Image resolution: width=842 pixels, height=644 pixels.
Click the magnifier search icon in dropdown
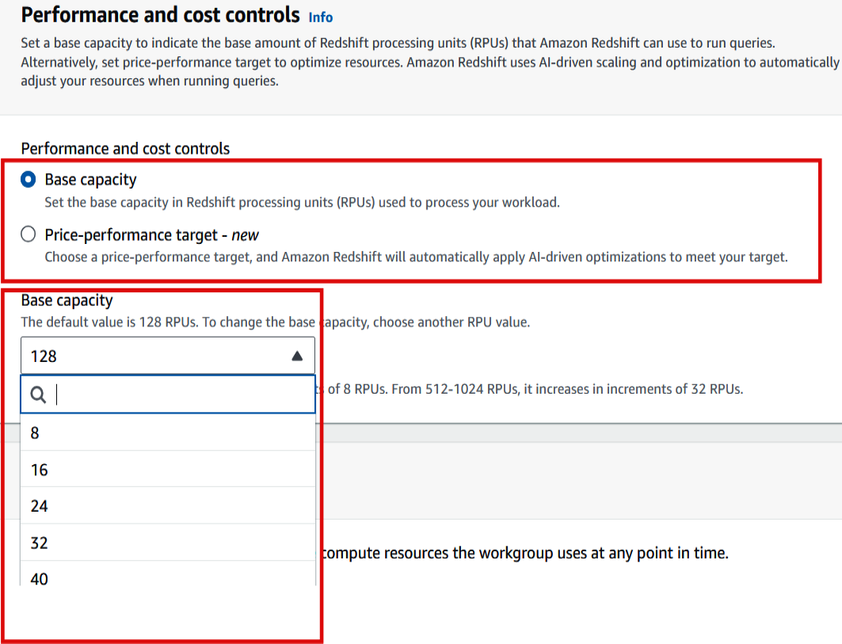(x=38, y=394)
